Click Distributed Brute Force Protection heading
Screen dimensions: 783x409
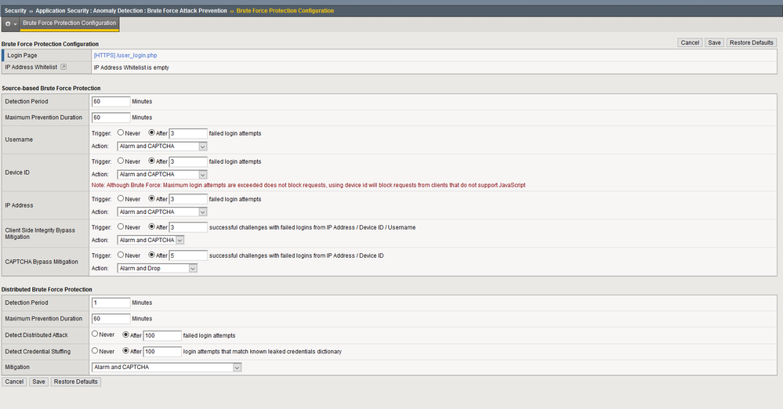47,289
